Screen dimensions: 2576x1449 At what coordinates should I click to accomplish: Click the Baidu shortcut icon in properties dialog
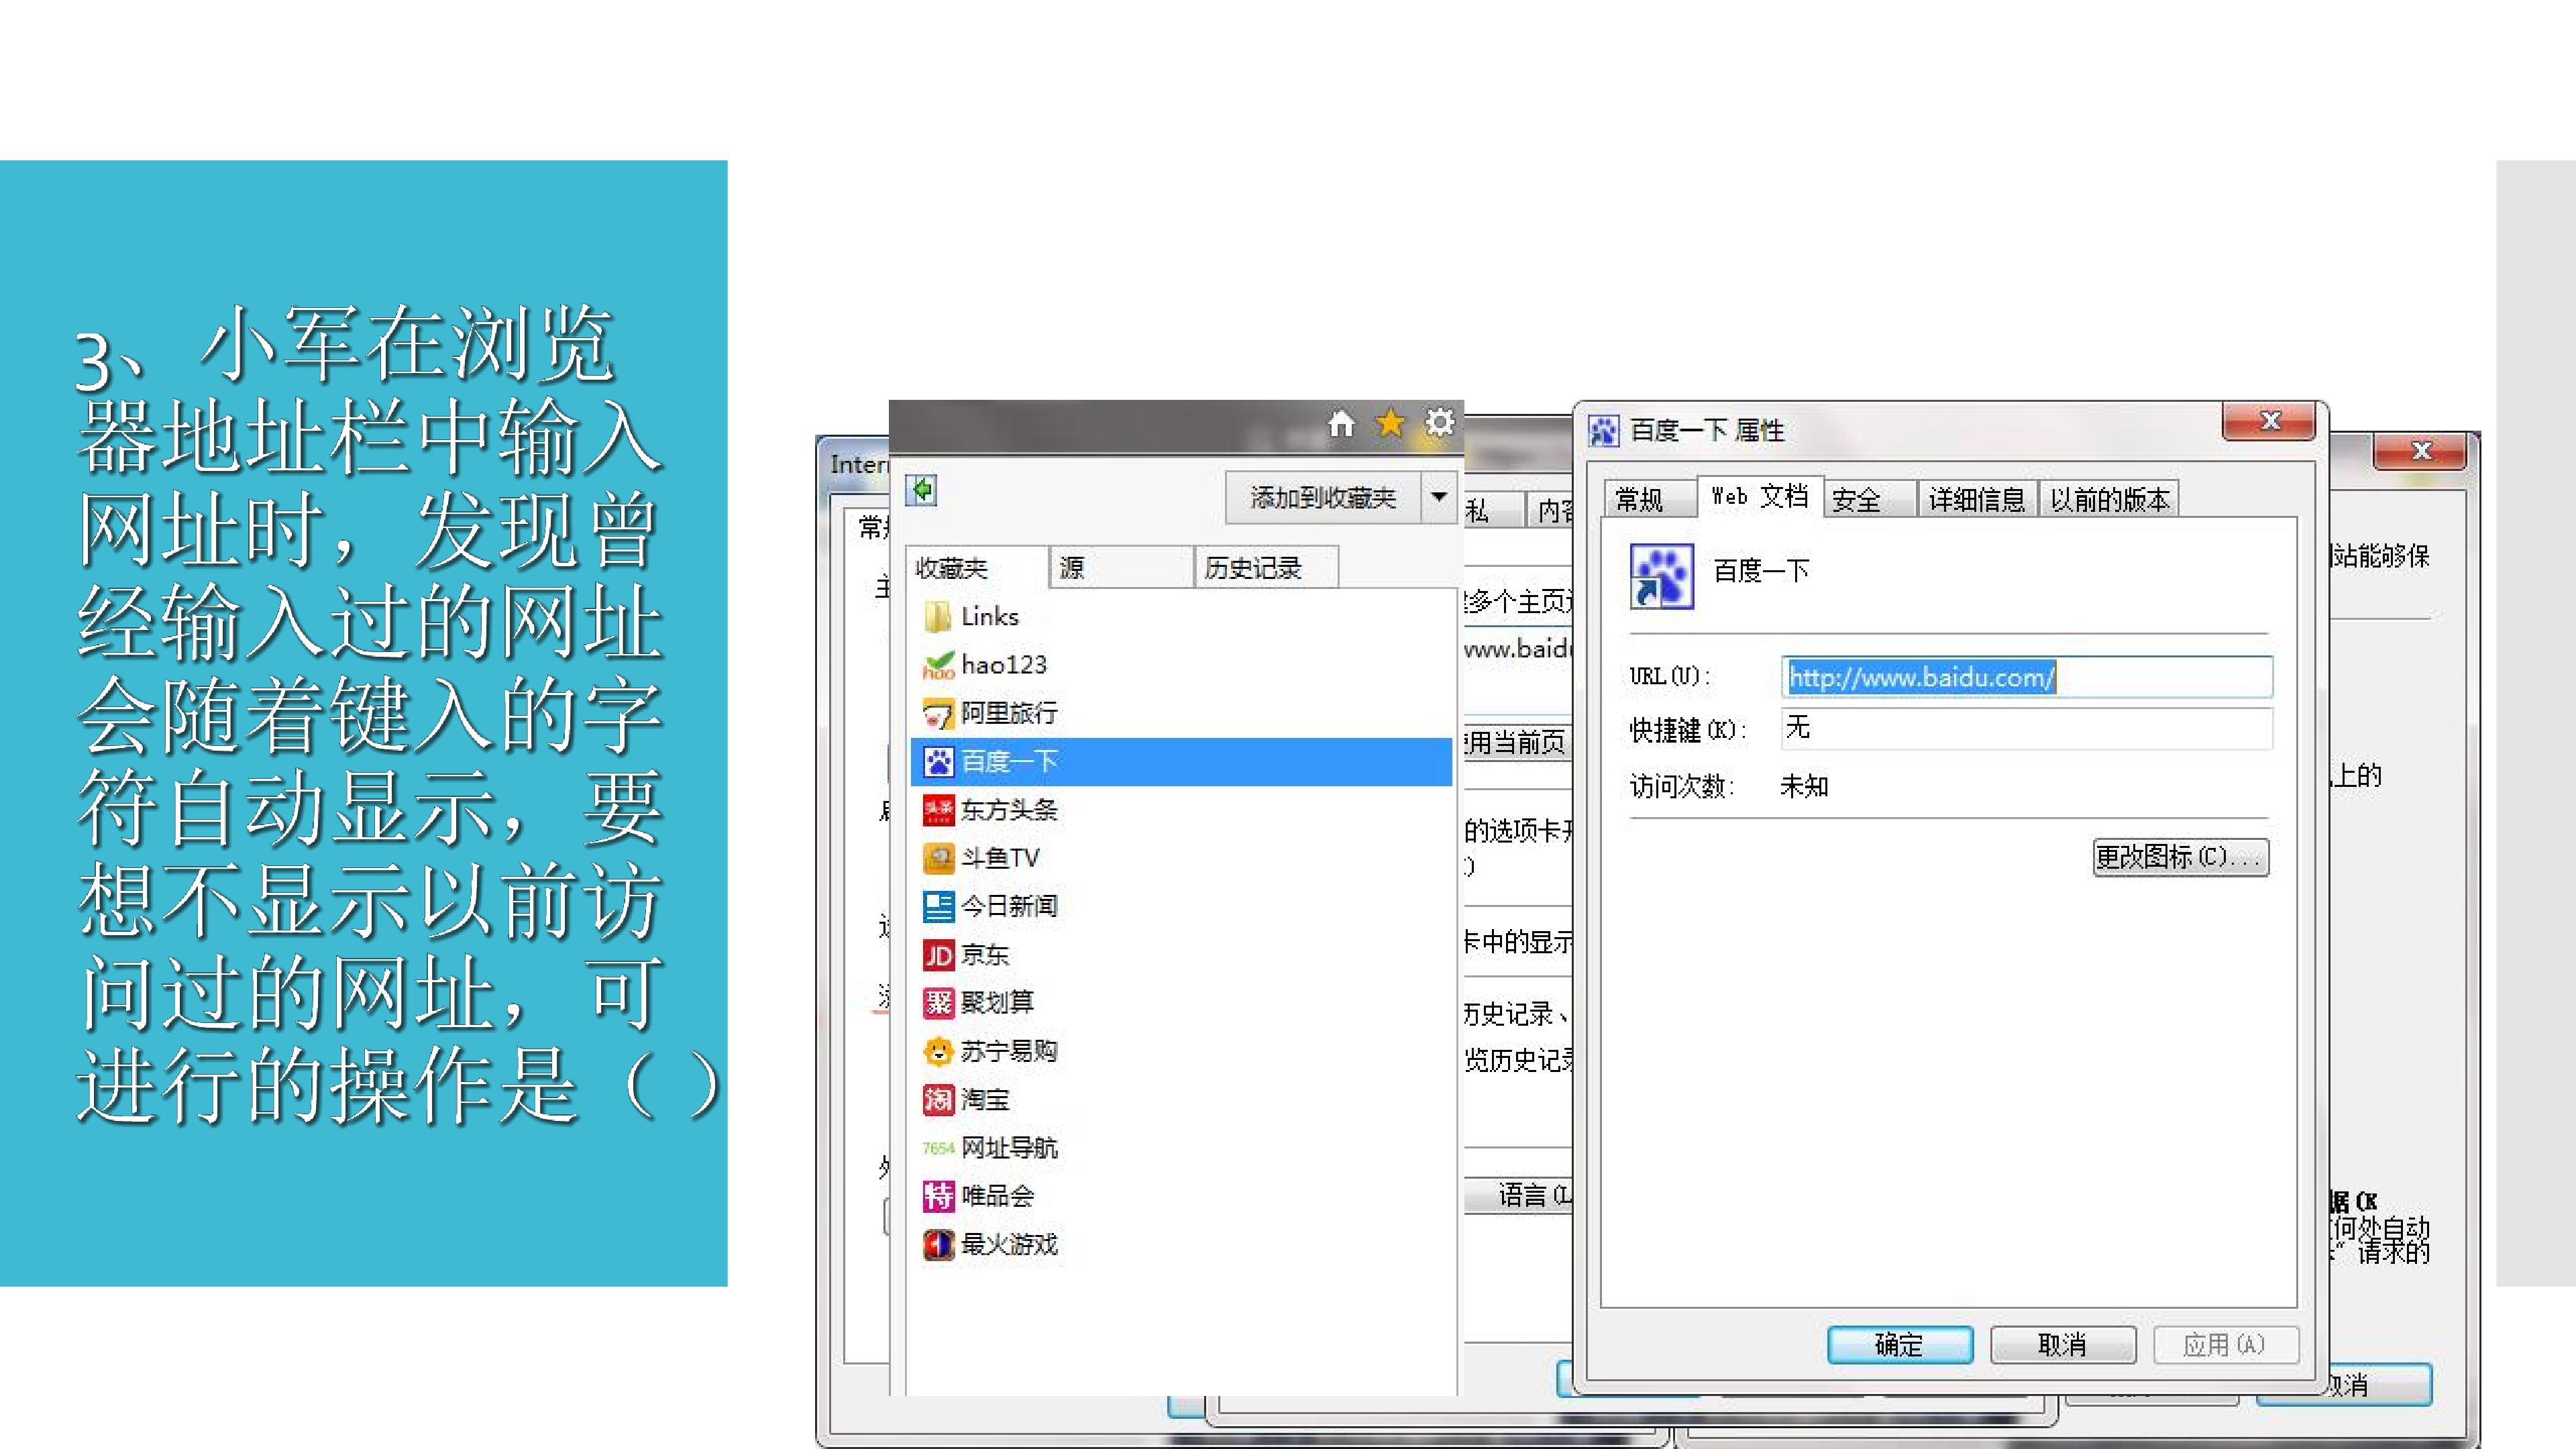(x=1661, y=576)
